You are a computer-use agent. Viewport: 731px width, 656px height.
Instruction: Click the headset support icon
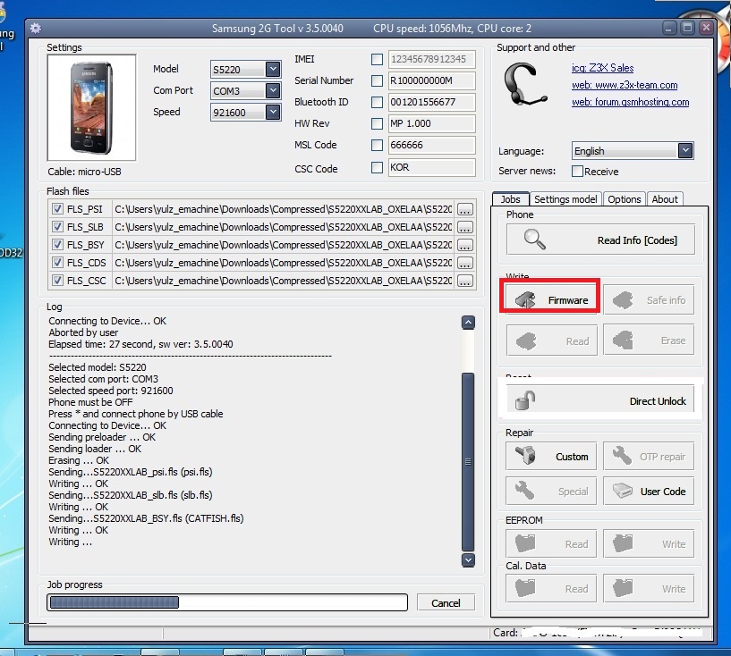[526, 85]
